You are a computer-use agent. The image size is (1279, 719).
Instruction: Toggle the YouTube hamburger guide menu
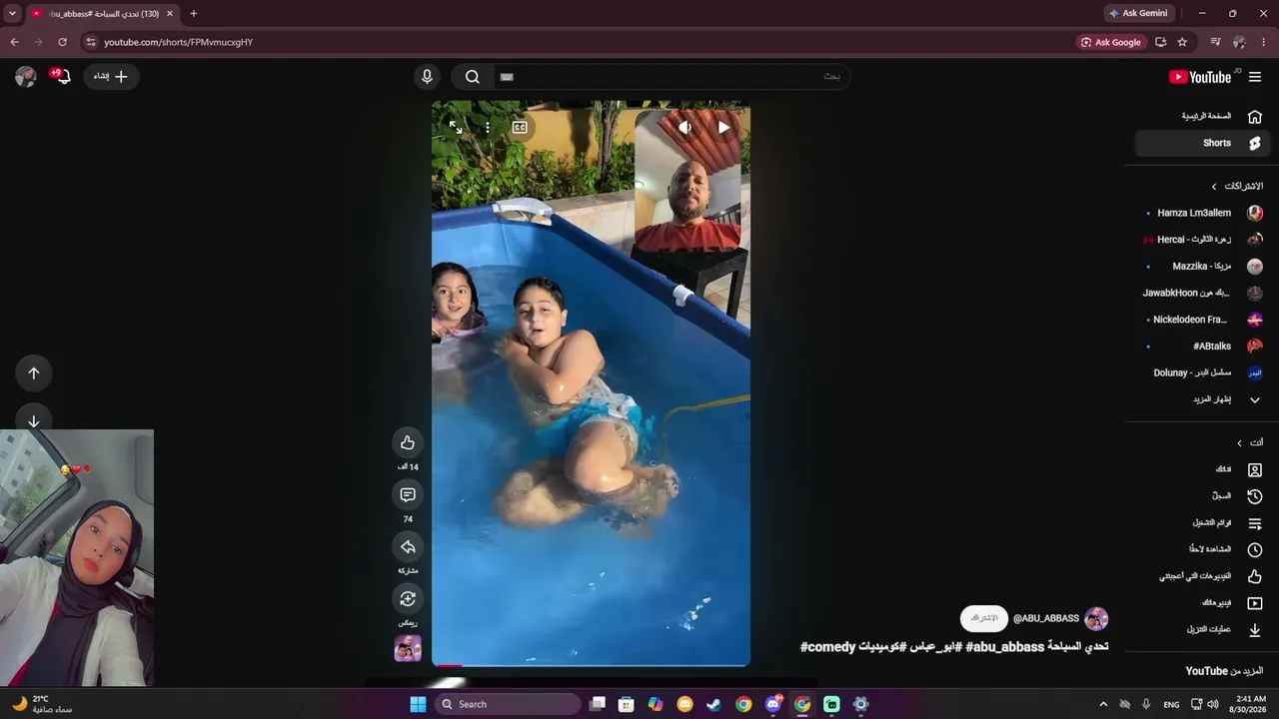1255,77
